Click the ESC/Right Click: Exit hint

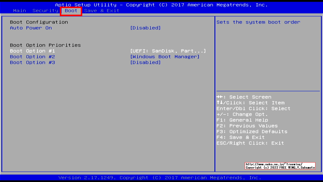[x=250, y=143]
